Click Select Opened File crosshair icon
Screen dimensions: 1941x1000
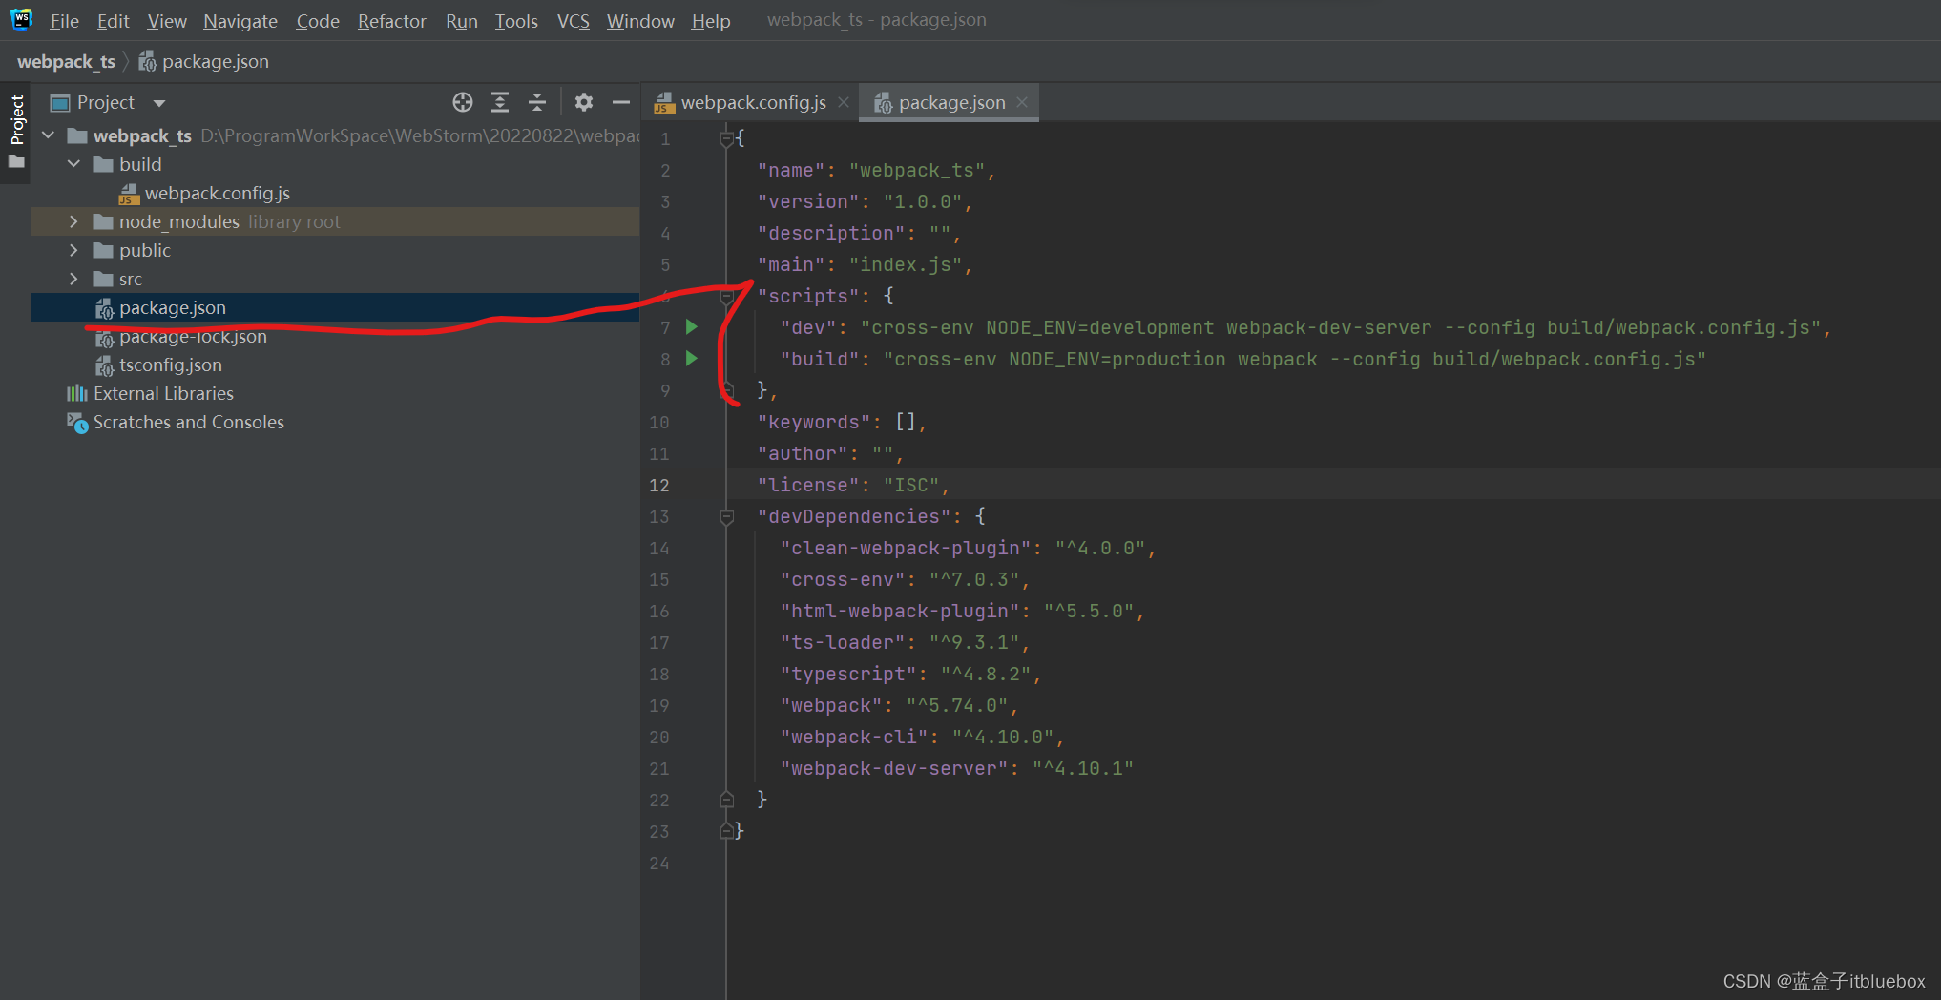click(463, 102)
